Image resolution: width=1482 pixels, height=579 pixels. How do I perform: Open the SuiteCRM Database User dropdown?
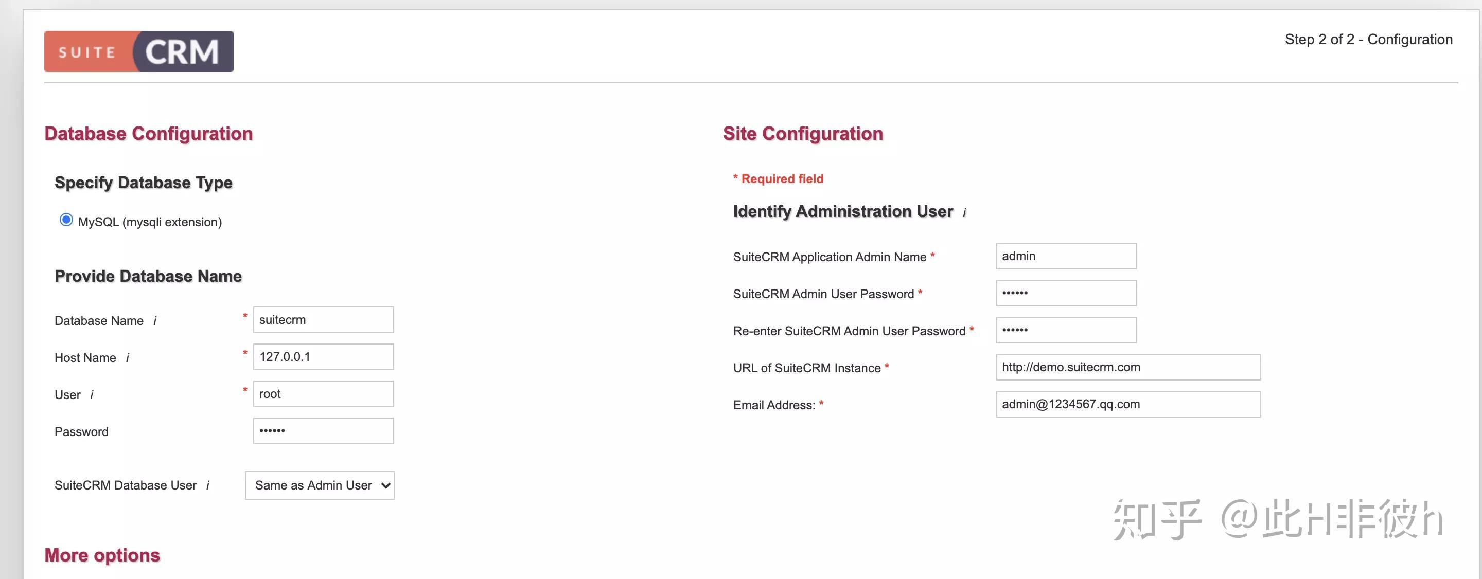319,485
